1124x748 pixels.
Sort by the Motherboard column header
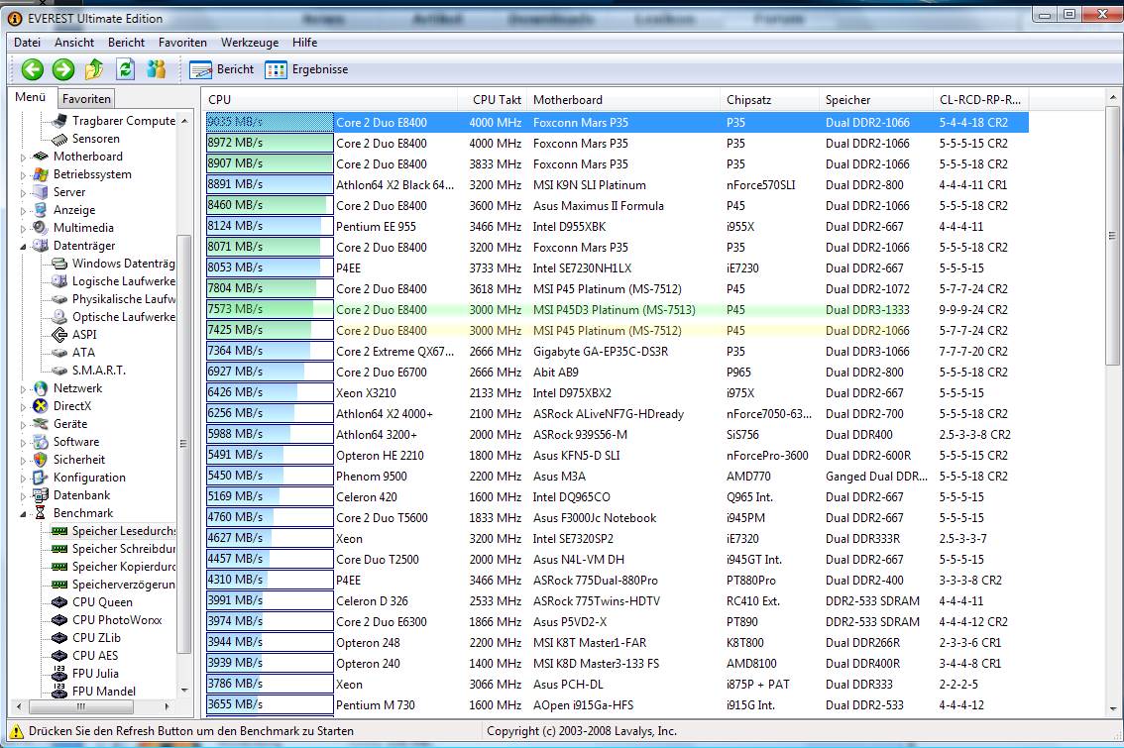(623, 100)
